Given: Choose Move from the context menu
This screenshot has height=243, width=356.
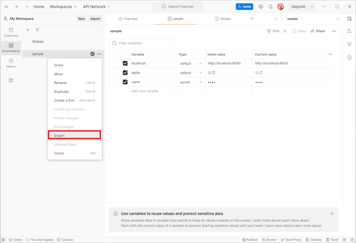Looking at the screenshot, I should pyautogui.click(x=74, y=74).
